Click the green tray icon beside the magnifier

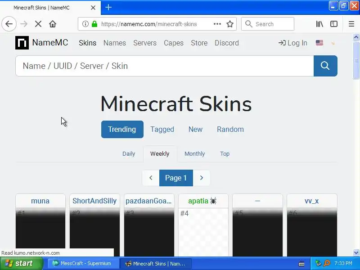[318, 263]
